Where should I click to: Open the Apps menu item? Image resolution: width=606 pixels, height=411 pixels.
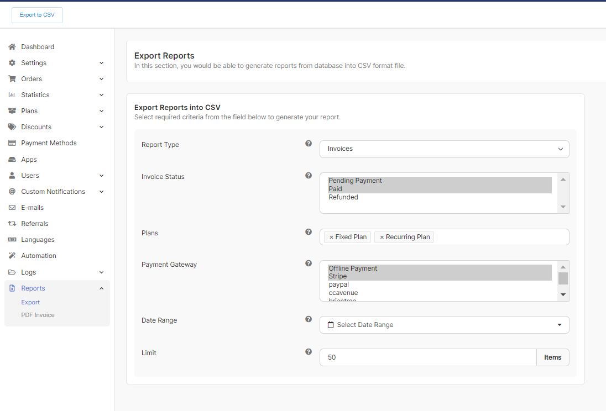(x=29, y=160)
